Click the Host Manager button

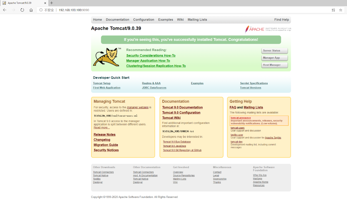click(x=274, y=65)
